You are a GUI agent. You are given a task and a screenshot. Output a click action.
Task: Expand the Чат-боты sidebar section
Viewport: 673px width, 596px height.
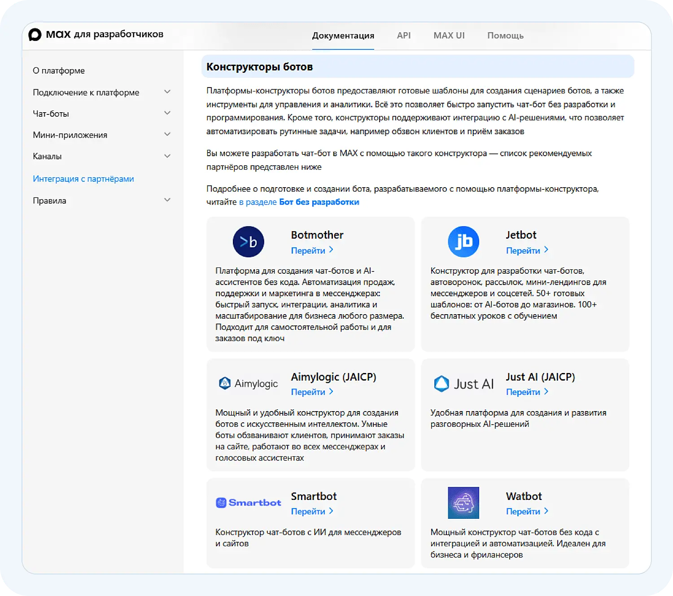pos(167,113)
